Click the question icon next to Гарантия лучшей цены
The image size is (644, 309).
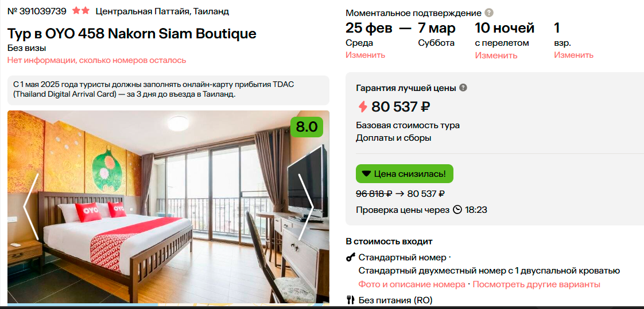click(x=463, y=88)
